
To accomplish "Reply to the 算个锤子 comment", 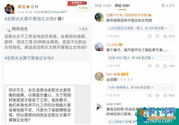I will tap(157, 66).
